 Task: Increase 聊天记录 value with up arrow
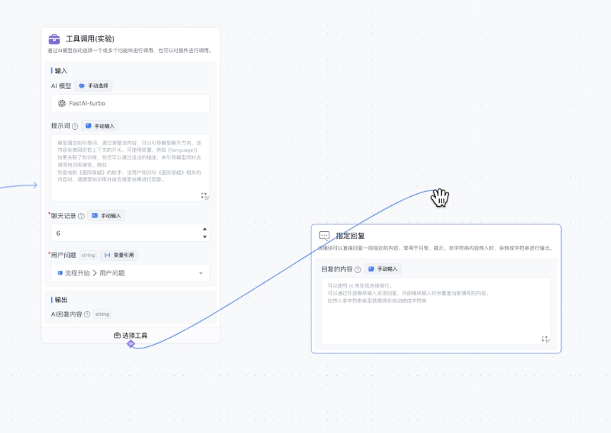coord(204,229)
